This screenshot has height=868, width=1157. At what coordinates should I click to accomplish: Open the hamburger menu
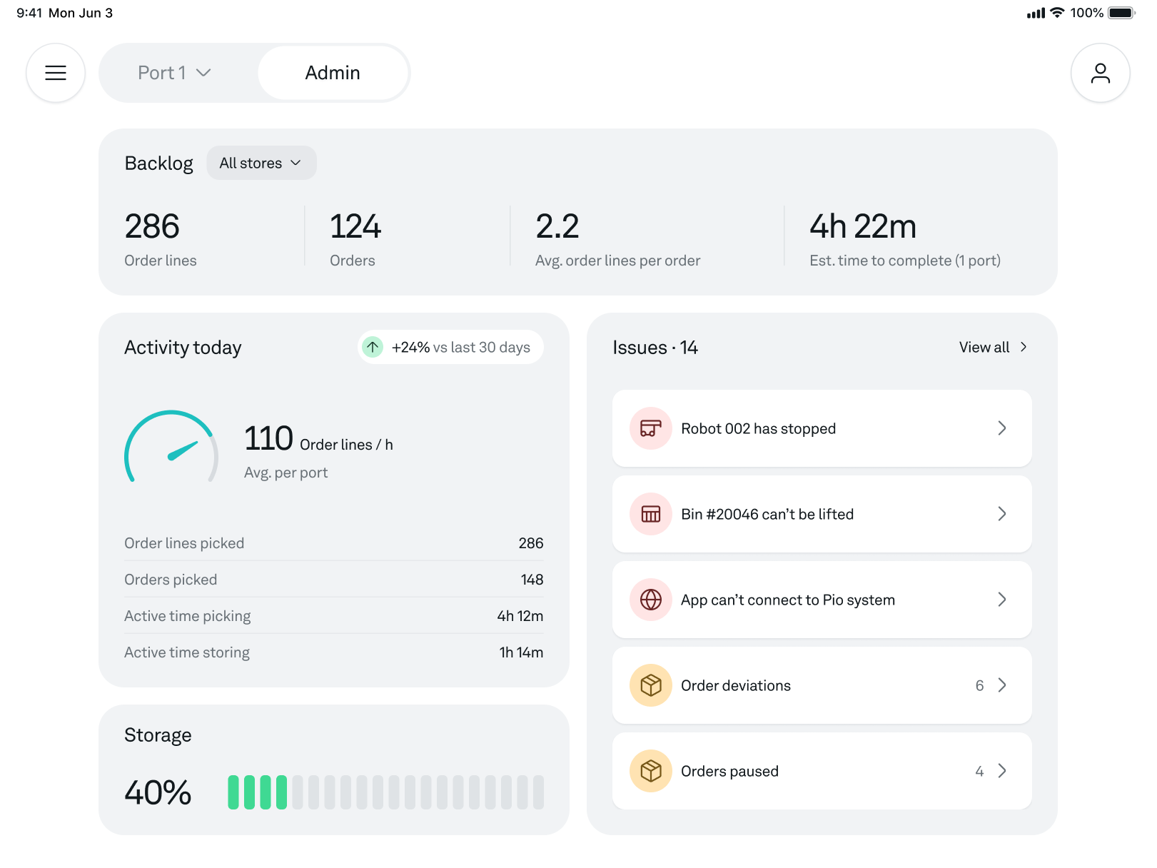point(56,72)
